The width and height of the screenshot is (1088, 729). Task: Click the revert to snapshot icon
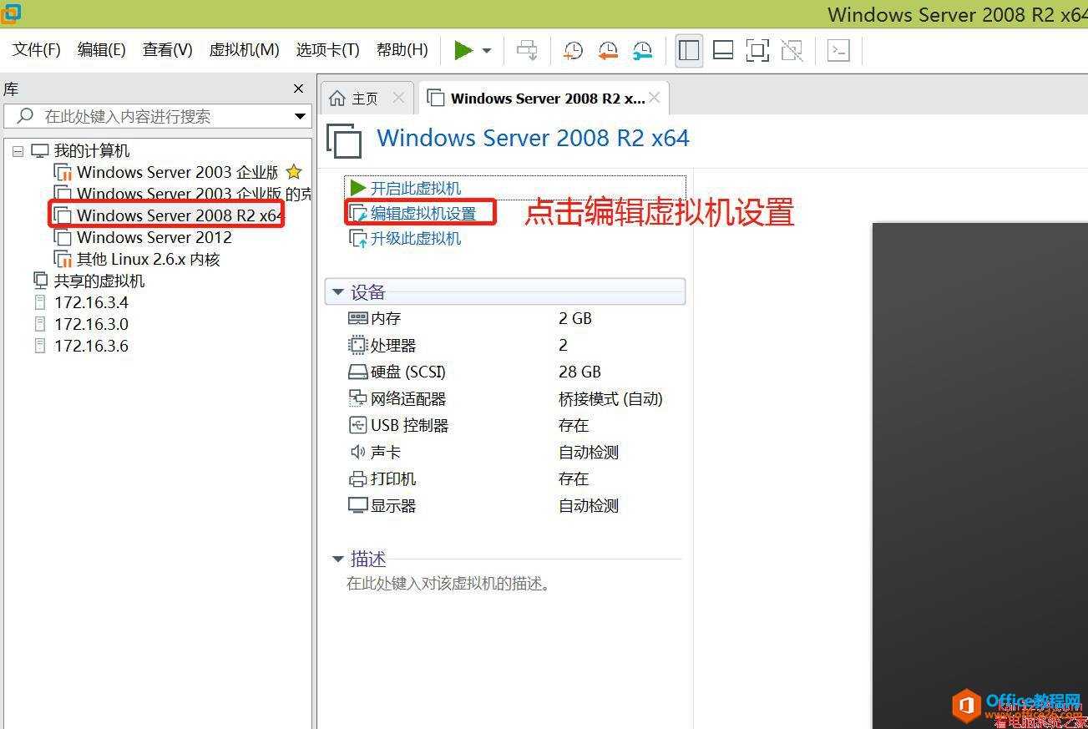coord(607,50)
